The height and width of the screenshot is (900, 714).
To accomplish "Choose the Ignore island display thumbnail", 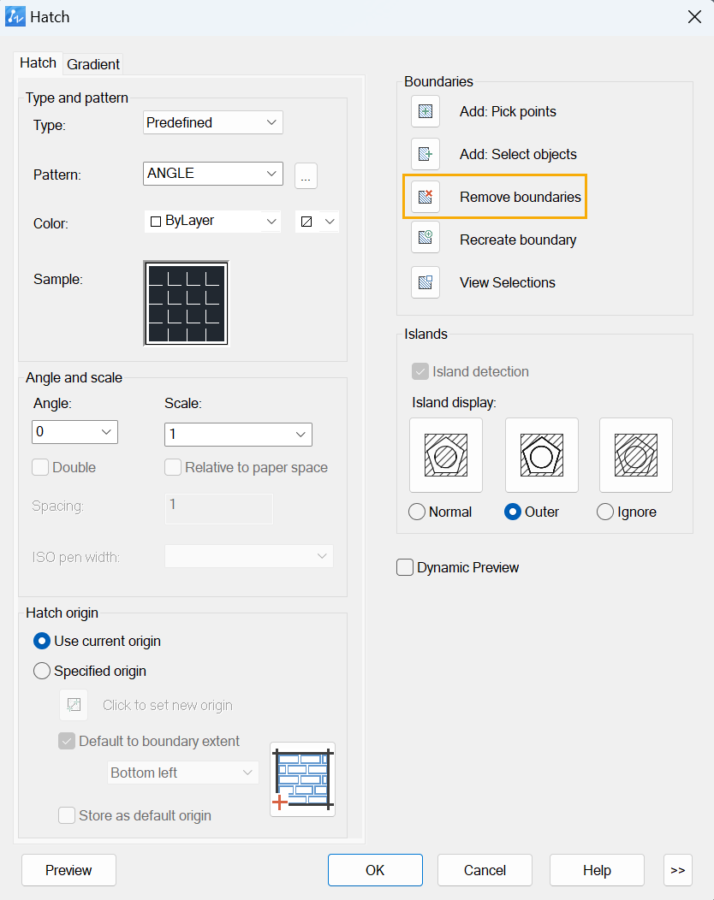I will (636, 455).
